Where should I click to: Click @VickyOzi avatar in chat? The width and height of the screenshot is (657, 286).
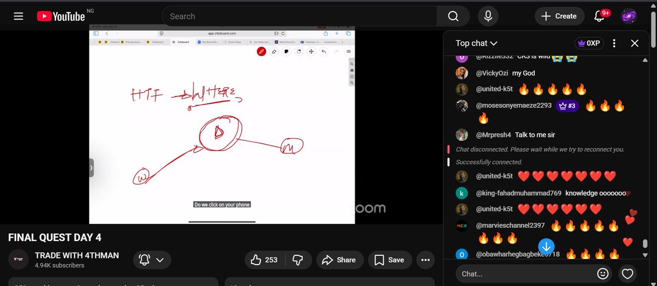coord(462,73)
